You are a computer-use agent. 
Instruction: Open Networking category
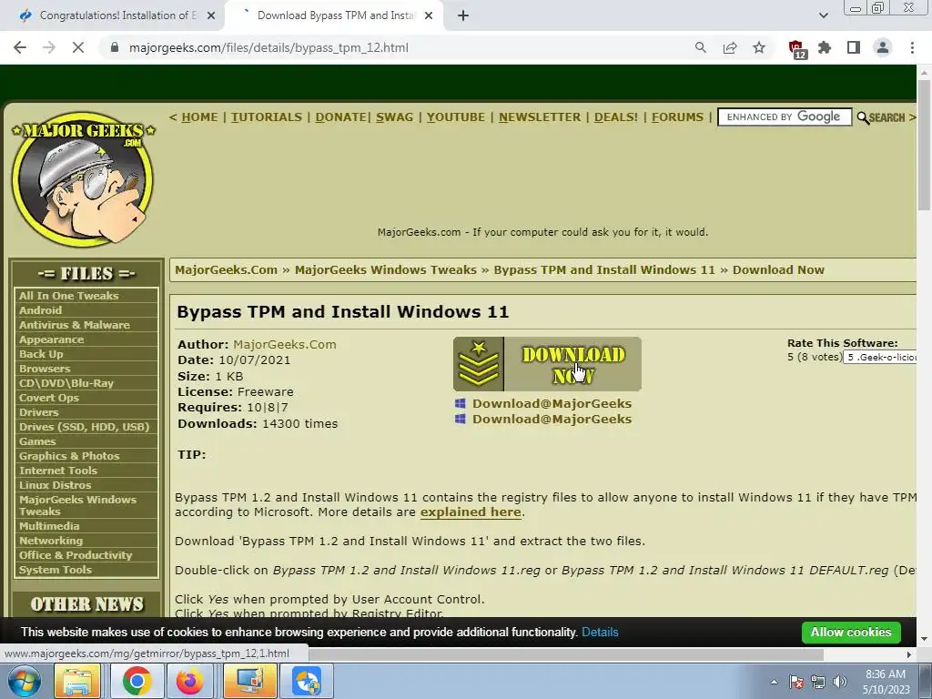point(51,541)
